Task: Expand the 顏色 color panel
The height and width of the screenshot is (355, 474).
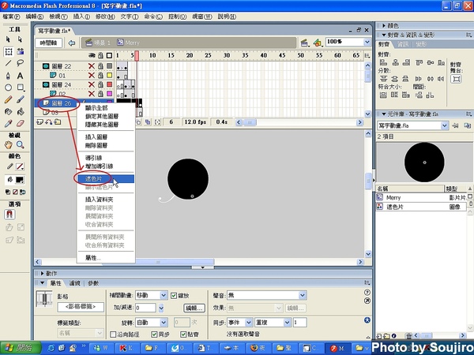Action: tap(384, 26)
